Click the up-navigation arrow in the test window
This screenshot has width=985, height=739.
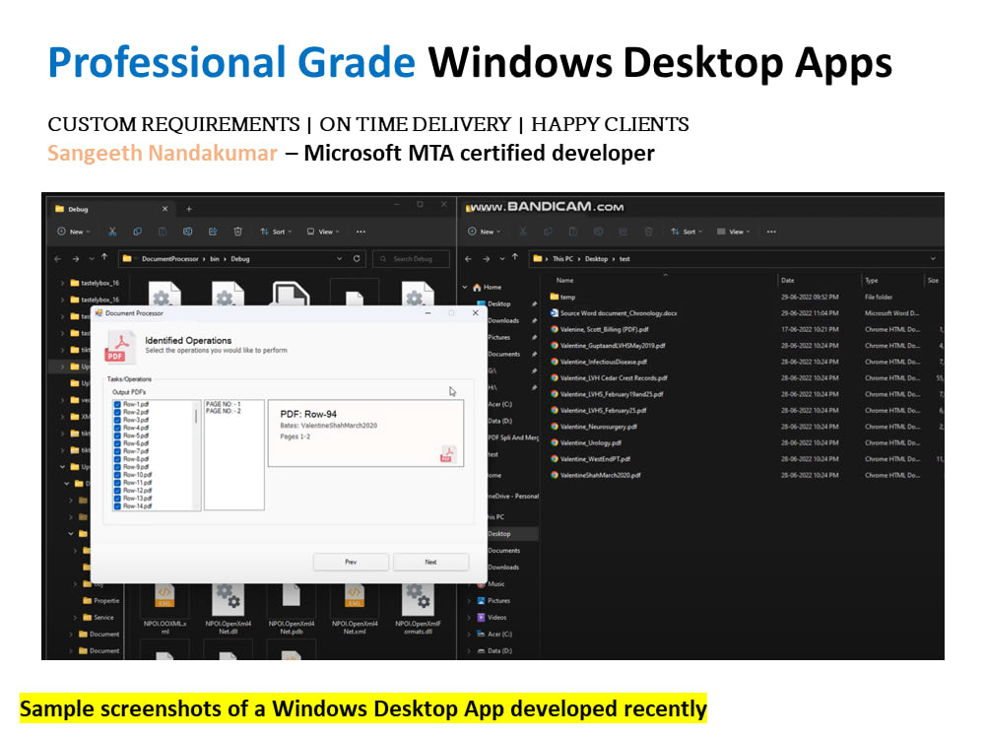[x=514, y=258]
